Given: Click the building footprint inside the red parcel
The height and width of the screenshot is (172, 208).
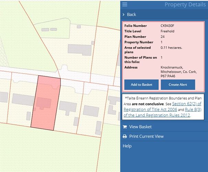Looking at the screenshot, I should click(x=44, y=103).
